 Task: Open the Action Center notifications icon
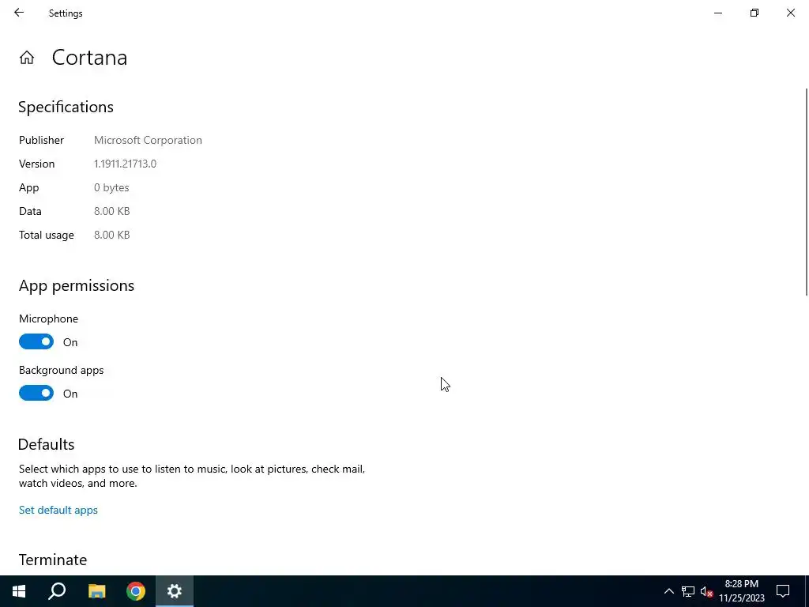click(783, 591)
